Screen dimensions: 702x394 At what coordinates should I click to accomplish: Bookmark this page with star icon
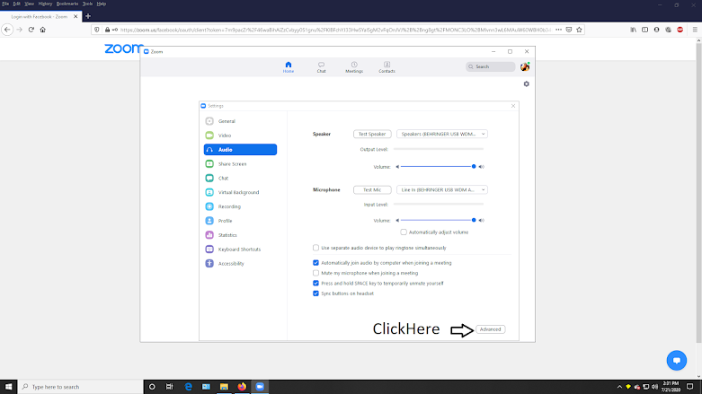tap(579, 30)
